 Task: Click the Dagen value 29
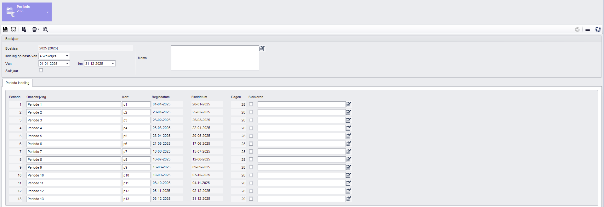(238, 199)
